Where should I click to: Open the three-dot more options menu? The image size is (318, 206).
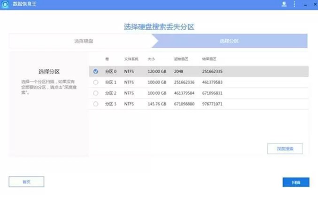295,4
